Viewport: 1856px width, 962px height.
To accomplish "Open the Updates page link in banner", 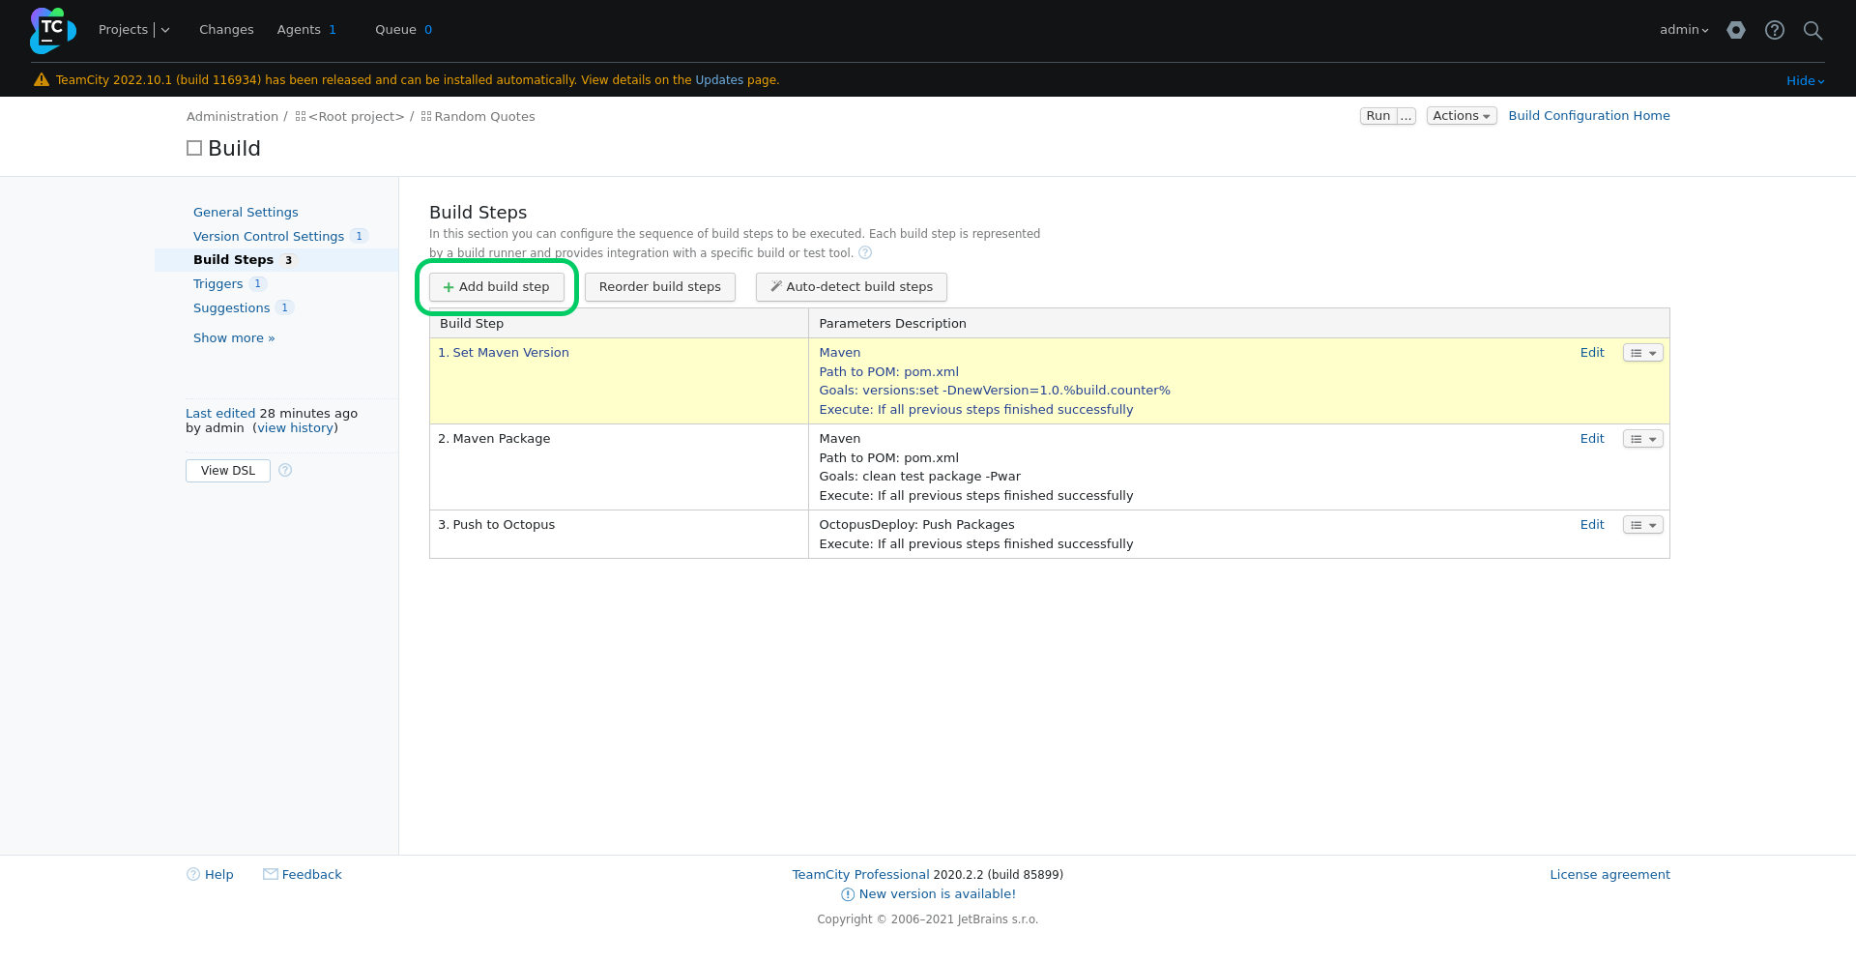I will pyautogui.click(x=719, y=80).
